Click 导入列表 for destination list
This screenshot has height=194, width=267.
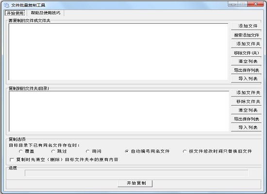(246, 127)
